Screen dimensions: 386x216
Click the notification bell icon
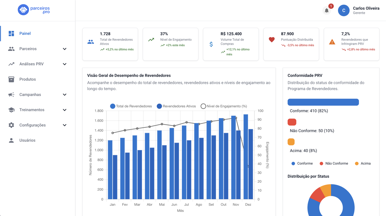326,11
